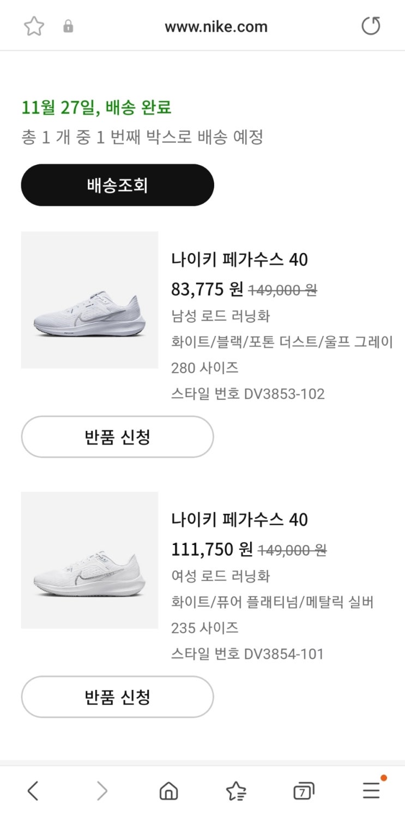
Task: Click the padlock site security icon
Action: 68,26
